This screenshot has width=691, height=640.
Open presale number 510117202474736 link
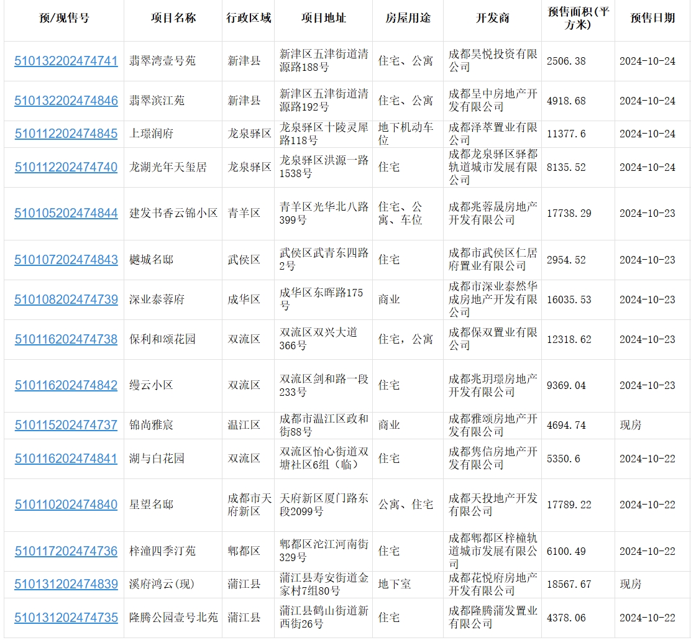point(66,551)
